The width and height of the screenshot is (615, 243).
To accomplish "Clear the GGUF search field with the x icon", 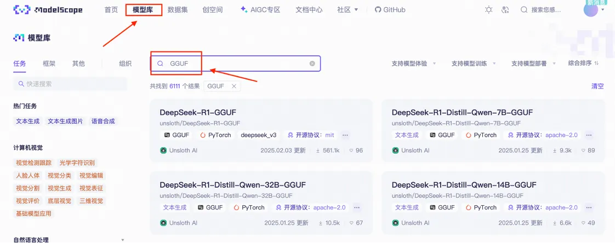I will [x=312, y=63].
